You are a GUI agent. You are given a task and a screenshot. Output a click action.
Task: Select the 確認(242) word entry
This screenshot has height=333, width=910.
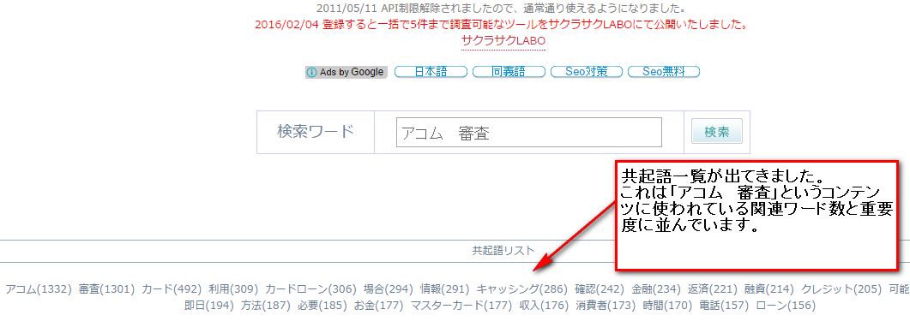600,289
